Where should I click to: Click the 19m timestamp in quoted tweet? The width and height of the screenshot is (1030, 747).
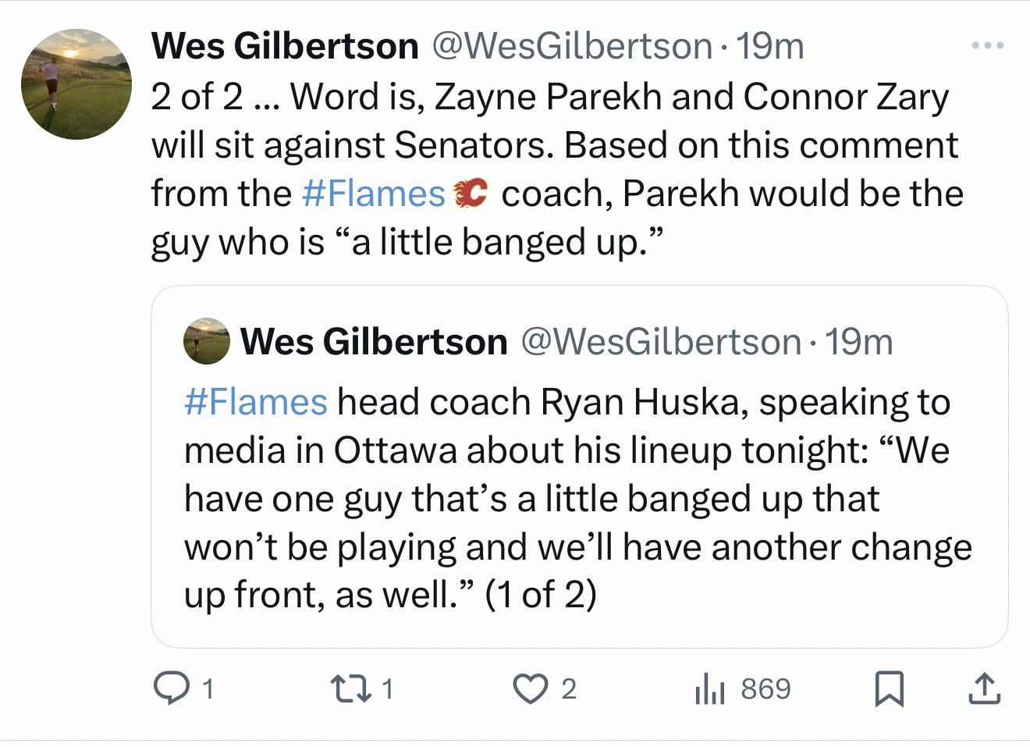tap(859, 342)
